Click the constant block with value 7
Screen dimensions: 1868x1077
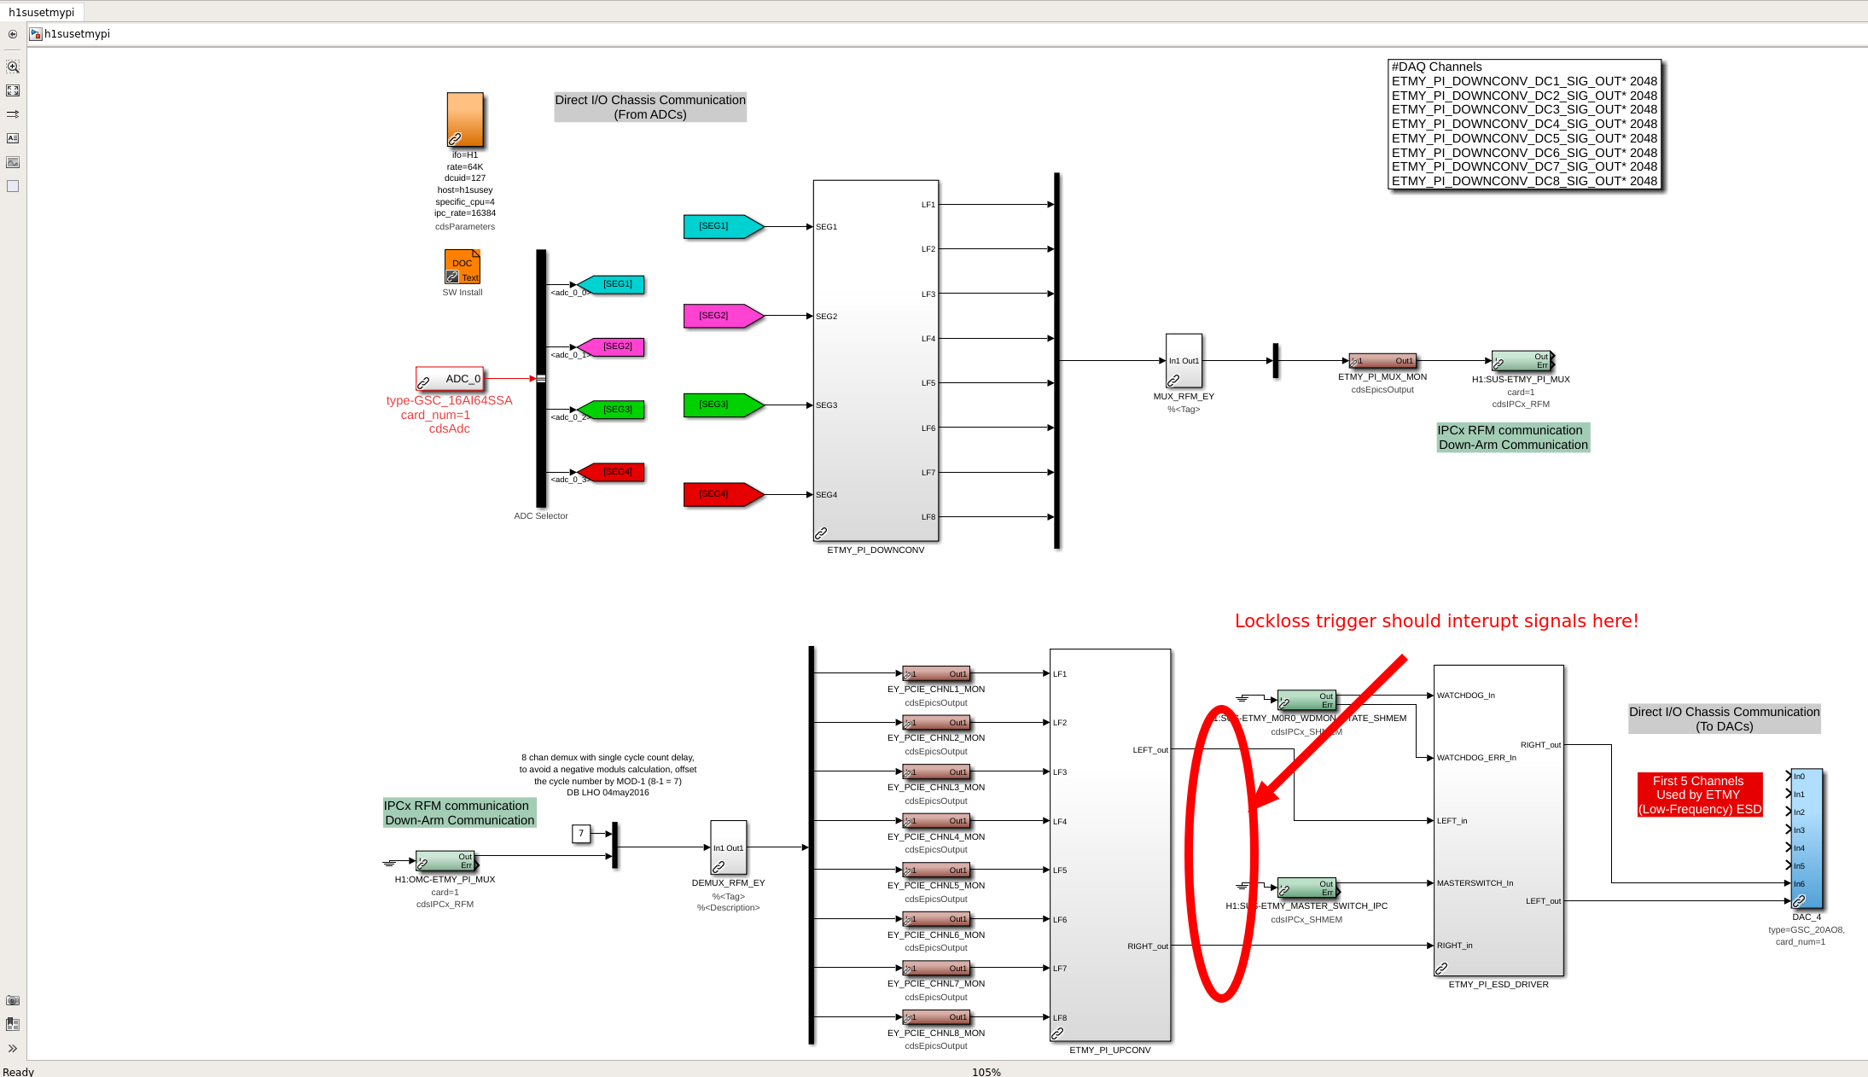(581, 834)
